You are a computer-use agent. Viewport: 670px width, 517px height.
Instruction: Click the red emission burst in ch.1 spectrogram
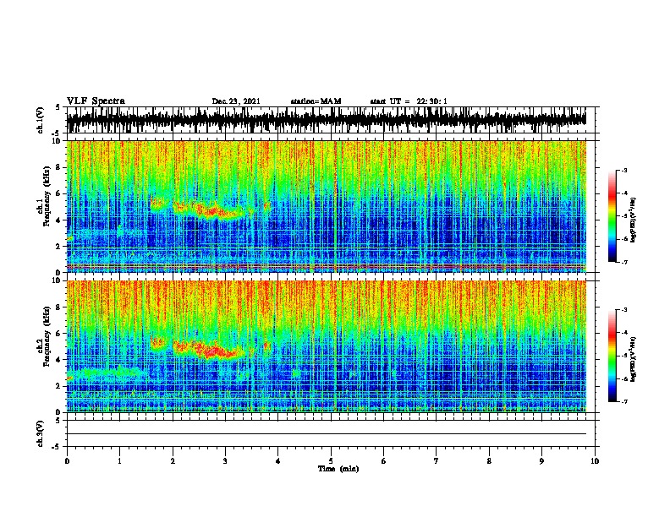[211, 211]
